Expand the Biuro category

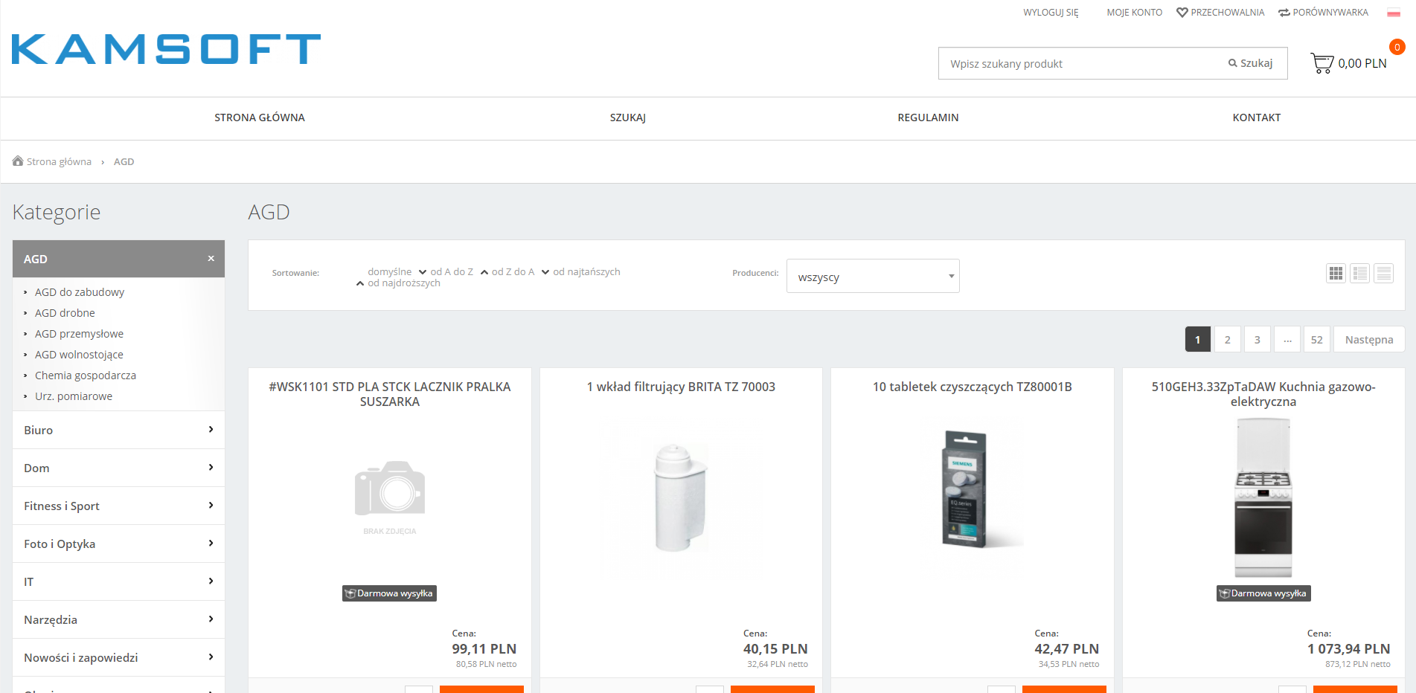point(119,430)
